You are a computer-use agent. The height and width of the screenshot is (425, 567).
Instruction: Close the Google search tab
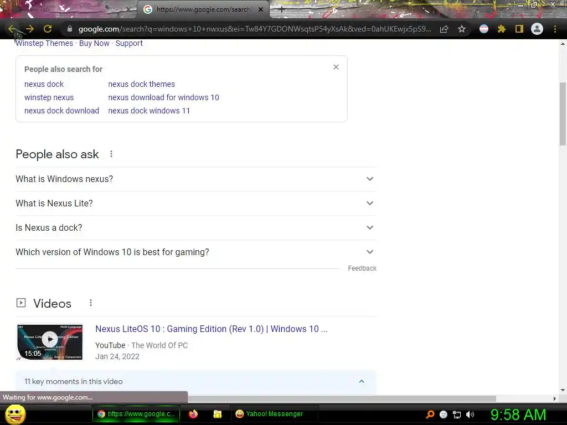click(261, 10)
